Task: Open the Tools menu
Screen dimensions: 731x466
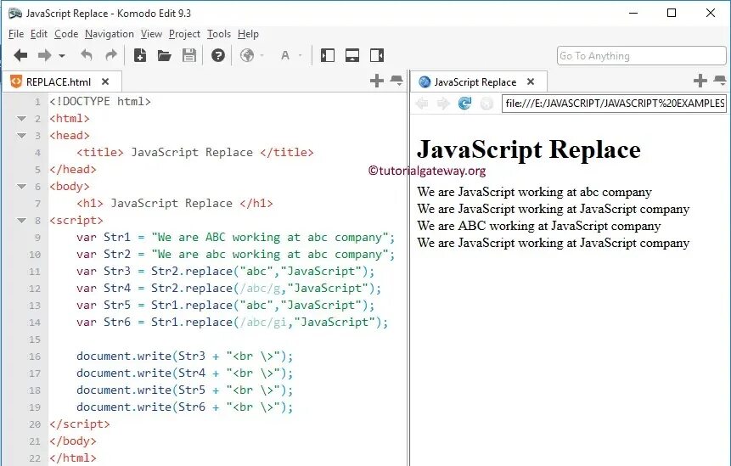Action: (219, 34)
